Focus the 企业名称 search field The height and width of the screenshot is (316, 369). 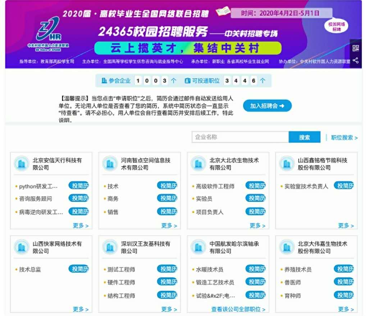[x=240, y=137]
